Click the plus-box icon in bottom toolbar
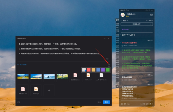This screenshot has height=112, width=173. point(141,104)
